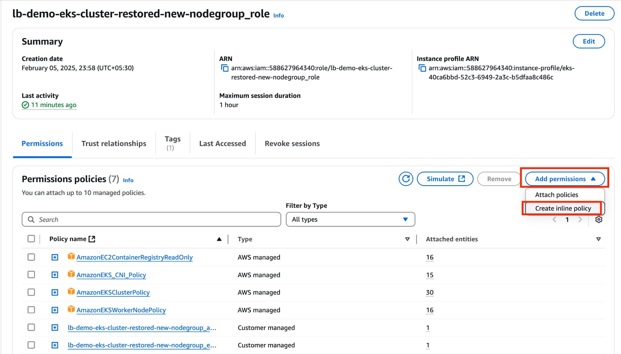This screenshot has width=621, height=354.
Task: Click the green check last activity icon
Action: click(x=25, y=105)
